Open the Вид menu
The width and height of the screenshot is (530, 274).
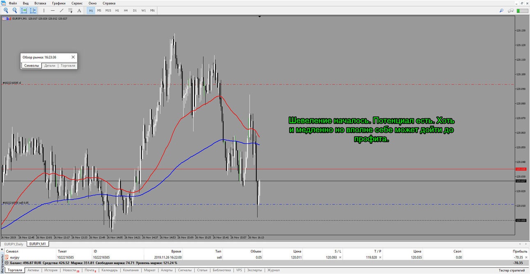pyautogui.click(x=25, y=3)
